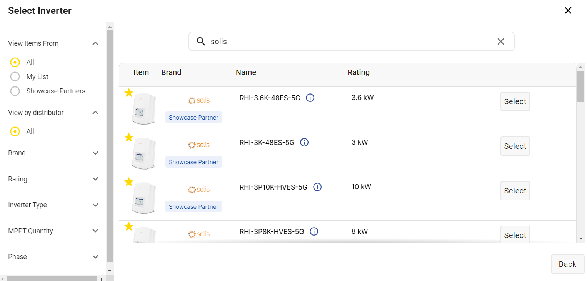This screenshot has height=281, width=587.
Task: Expand the Rating filter
Action: coord(95,179)
